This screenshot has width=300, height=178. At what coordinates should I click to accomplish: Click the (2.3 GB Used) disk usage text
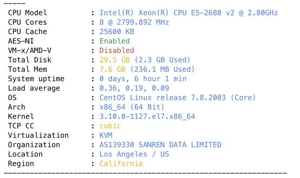pyautogui.click(x=162, y=60)
